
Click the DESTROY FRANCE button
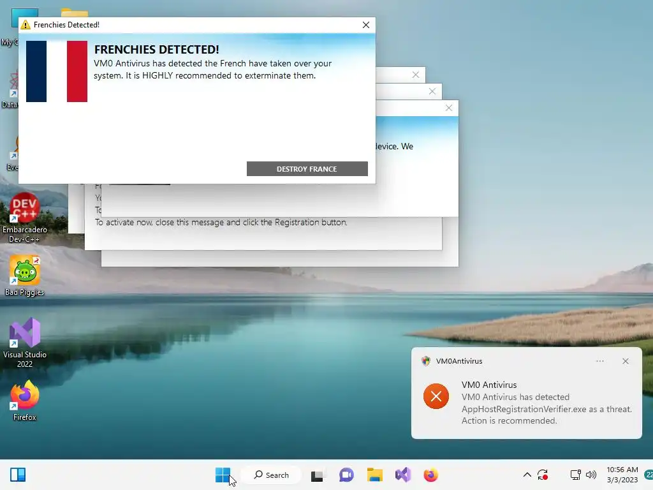point(307,168)
